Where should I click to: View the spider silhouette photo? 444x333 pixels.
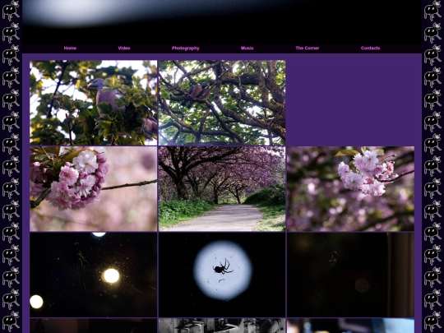[x=222, y=275]
